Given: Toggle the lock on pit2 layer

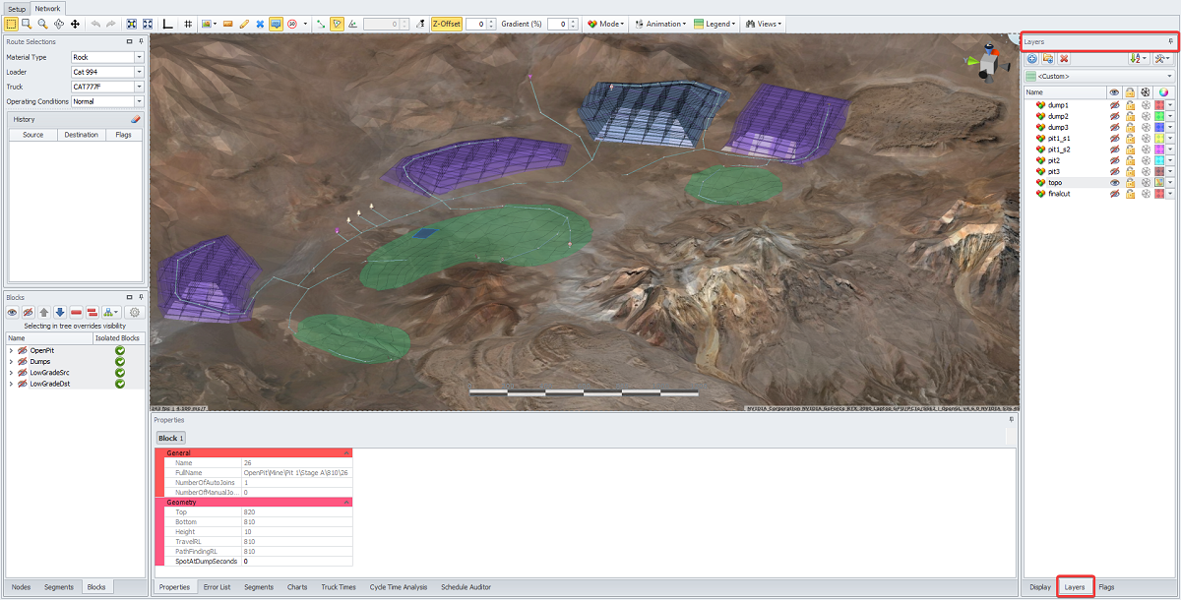Looking at the screenshot, I should 1131,160.
